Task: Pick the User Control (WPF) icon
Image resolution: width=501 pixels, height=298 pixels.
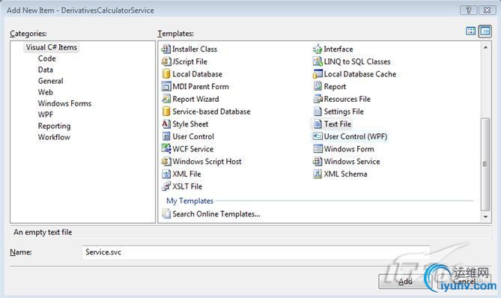Action: click(x=318, y=136)
